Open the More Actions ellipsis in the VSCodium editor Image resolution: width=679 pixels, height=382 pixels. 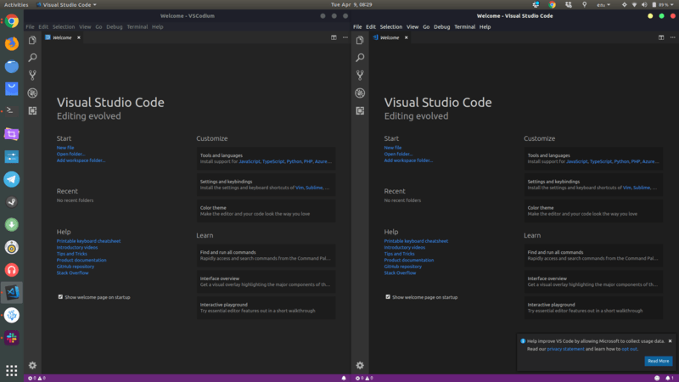344,37
